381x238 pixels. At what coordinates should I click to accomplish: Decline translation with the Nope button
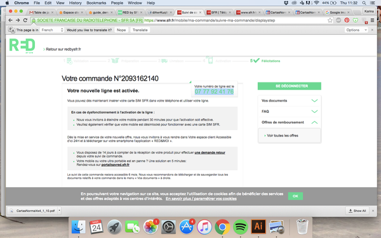(121, 30)
